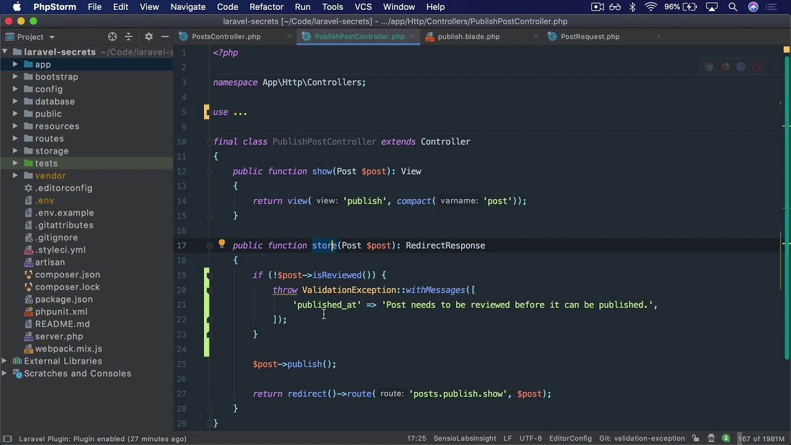Change UTF-8 file encoding in status bar
The width and height of the screenshot is (791, 445).
coord(530,438)
